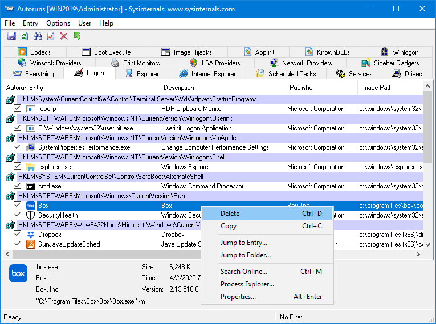Screen dimensions: 436x324
Task: Open the Codecs tab
Action: pyautogui.click(x=35, y=52)
